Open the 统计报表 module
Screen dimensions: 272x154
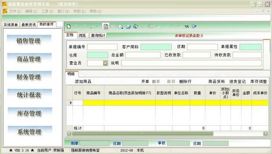click(x=29, y=95)
